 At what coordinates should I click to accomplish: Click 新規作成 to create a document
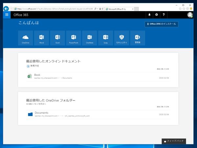[33, 66]
